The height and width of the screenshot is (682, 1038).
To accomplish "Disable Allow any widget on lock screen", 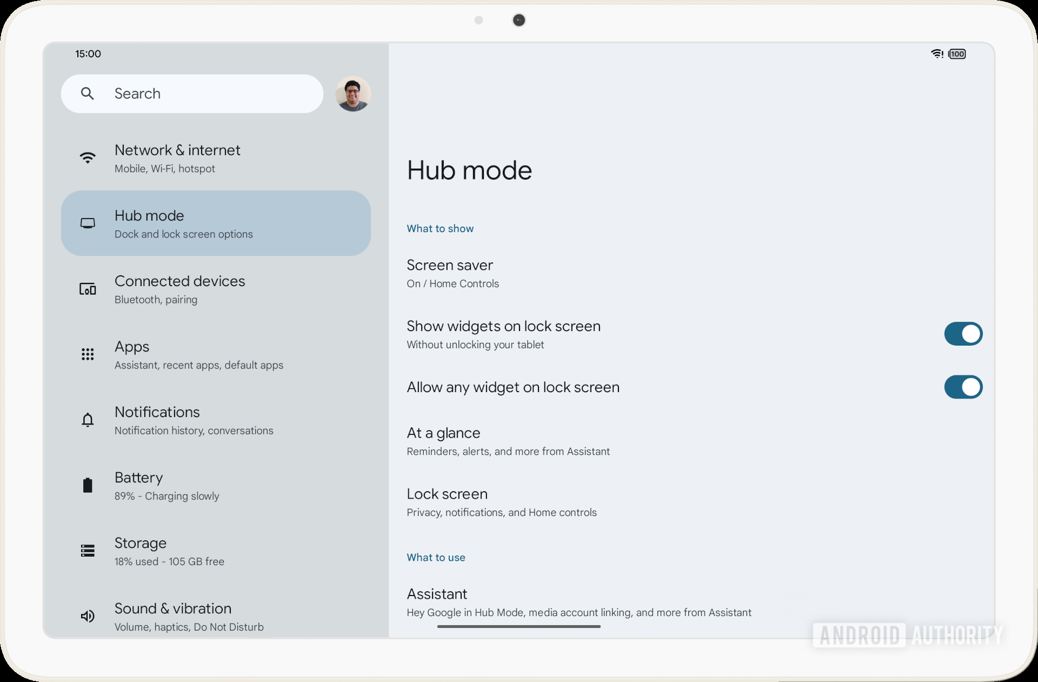I will (x=961, y=387).
